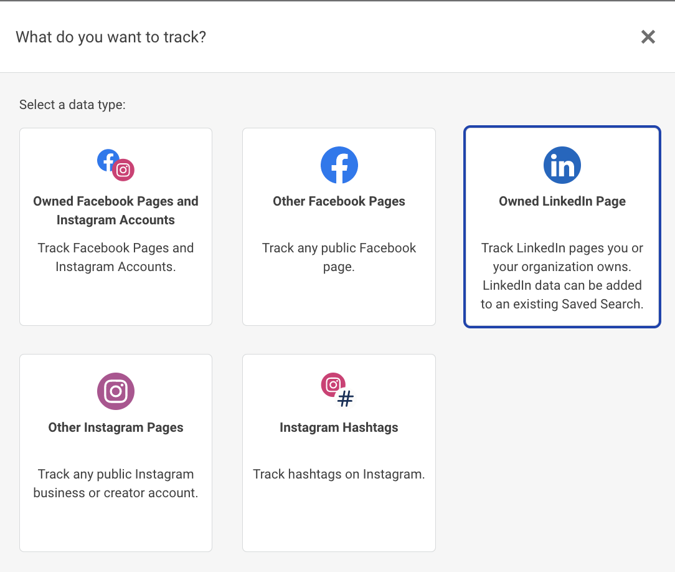The image size is (675, 572).
Task: Click 'Track any public Instagram business or creator account.'
Action: pyautogui.click(x=116, y=484)
